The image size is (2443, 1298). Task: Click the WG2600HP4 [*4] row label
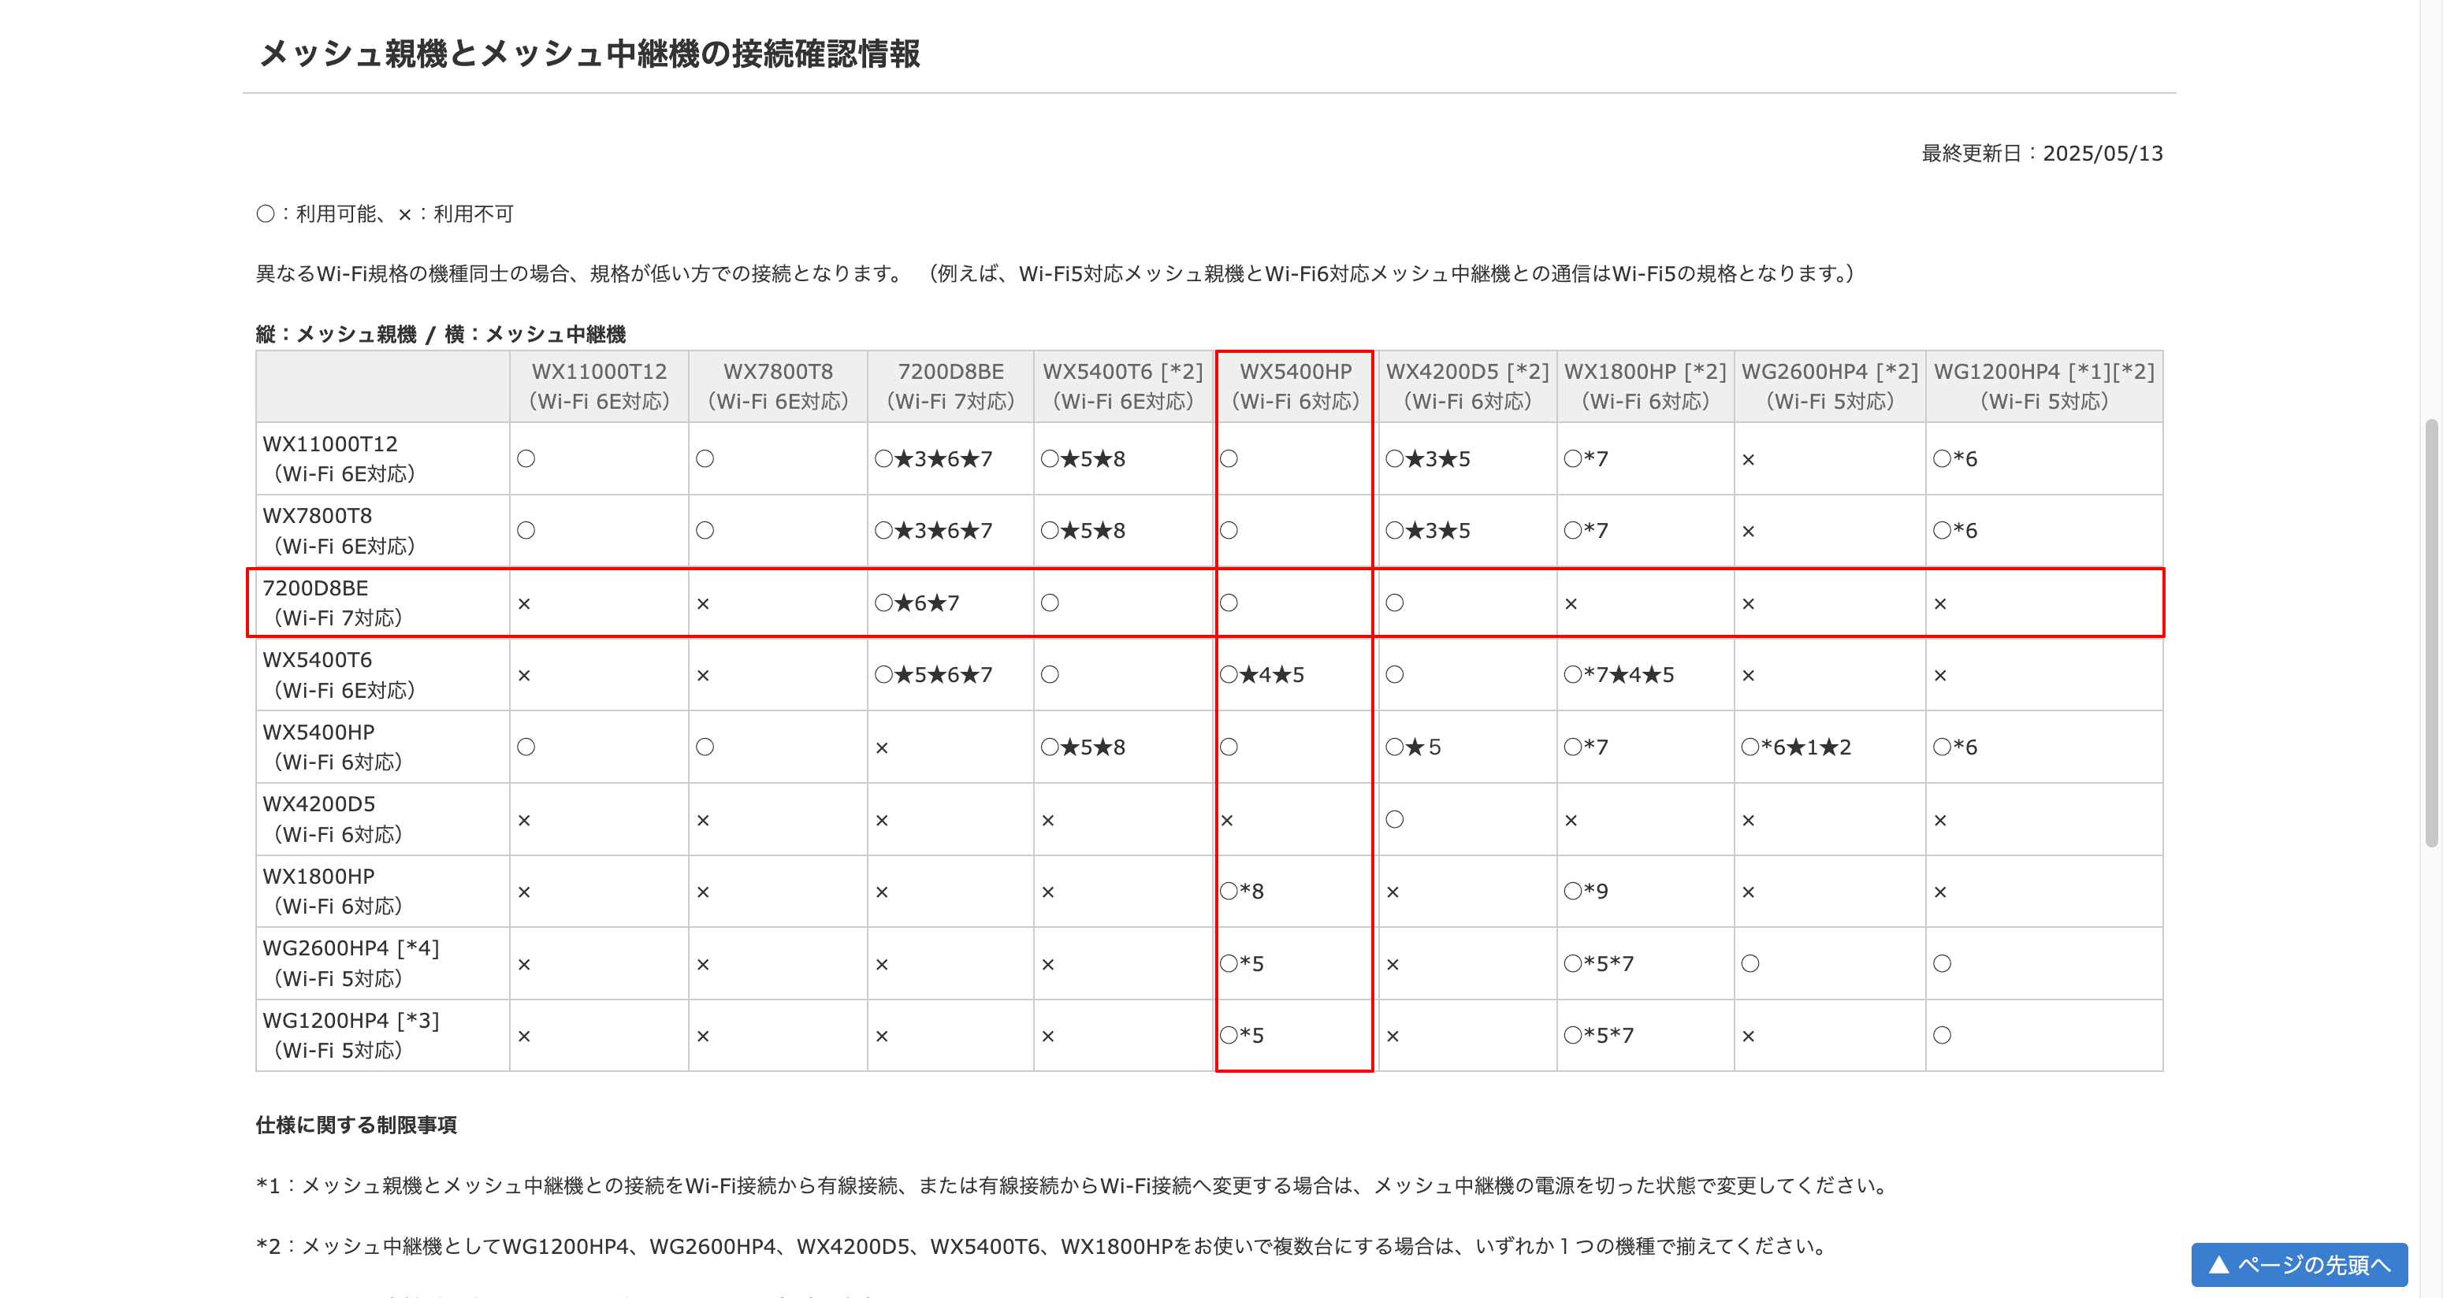coord(383,963)
